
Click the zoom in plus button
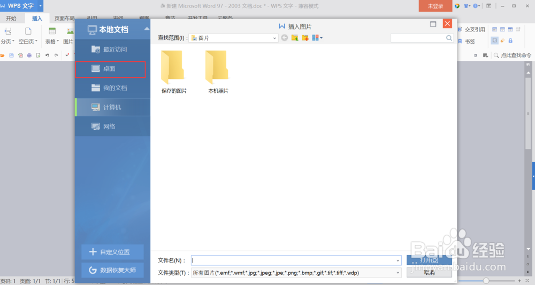point(519,281)
